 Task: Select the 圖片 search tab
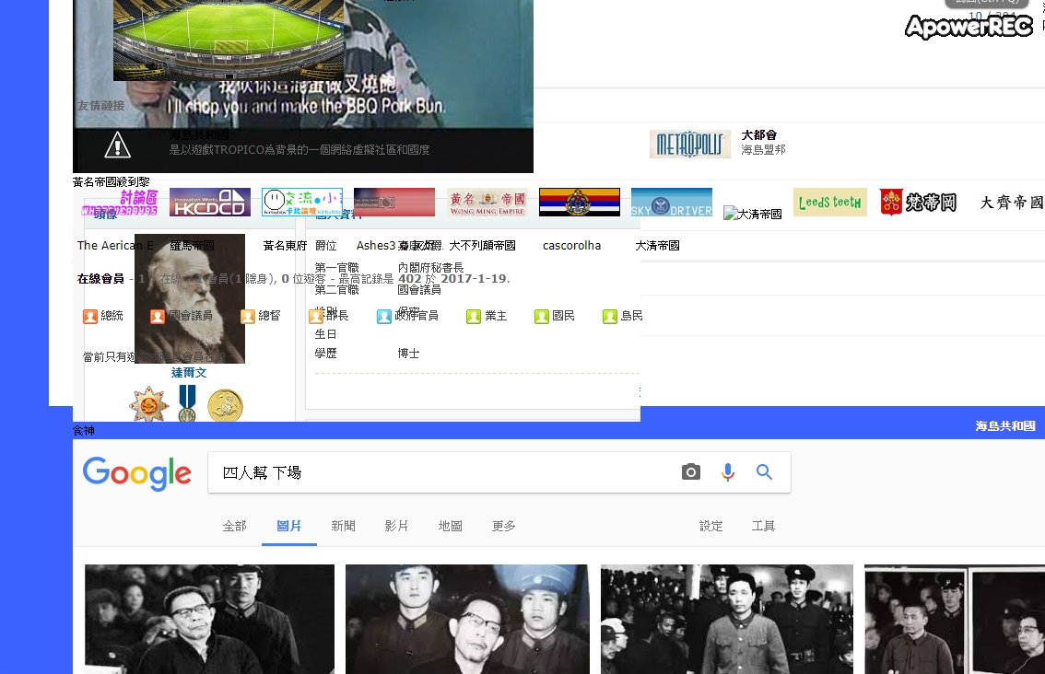click(x=289, y=526)
